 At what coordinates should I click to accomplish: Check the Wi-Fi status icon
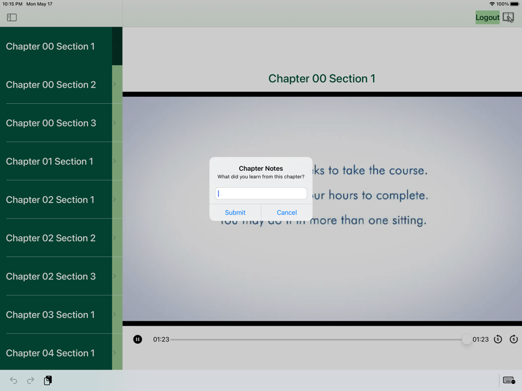[492, 4]
